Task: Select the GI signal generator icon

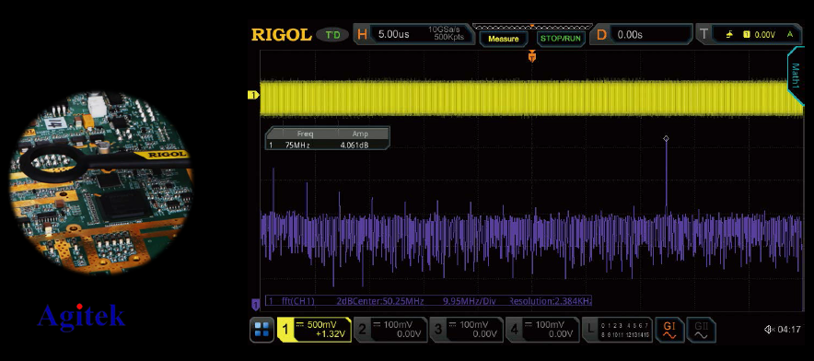Action: pos(669,330)
